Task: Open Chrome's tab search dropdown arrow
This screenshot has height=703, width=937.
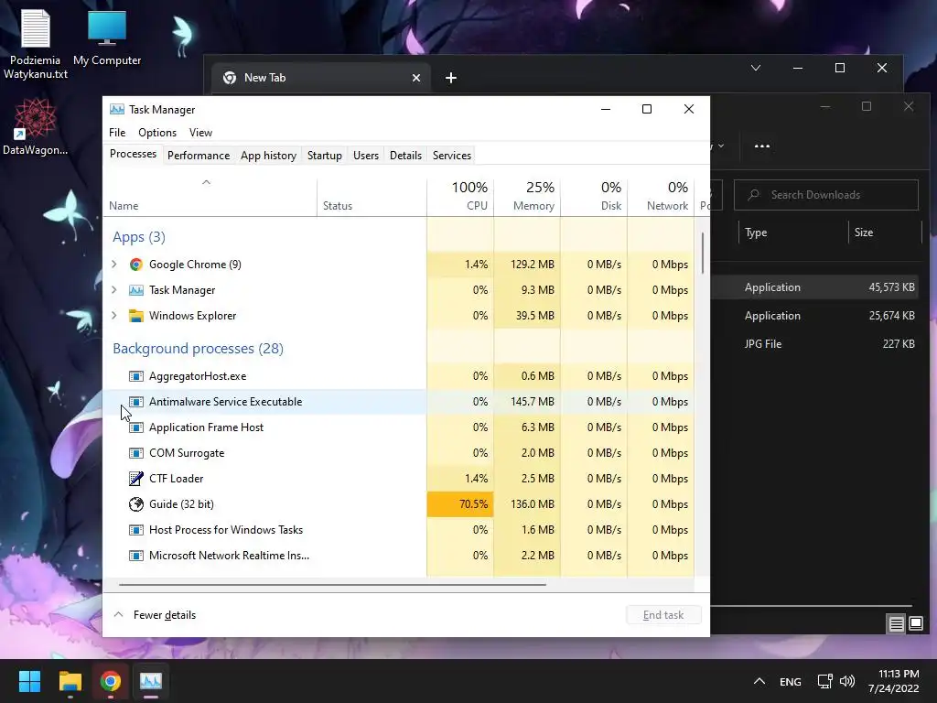Action: point(756,68)
